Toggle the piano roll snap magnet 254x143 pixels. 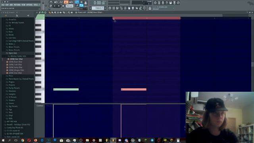click(42, 12)
